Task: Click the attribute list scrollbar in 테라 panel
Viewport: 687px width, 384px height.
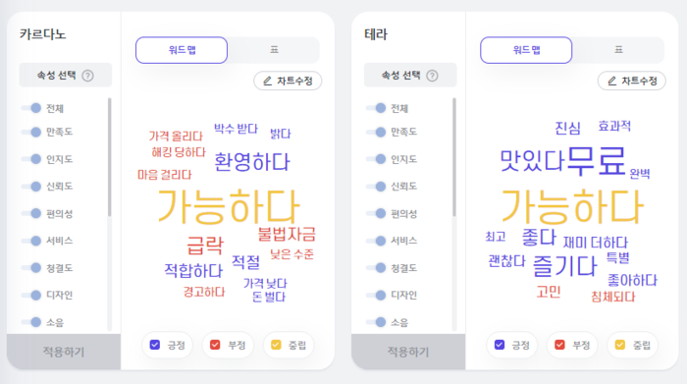Action: click(x=454, y=157)
